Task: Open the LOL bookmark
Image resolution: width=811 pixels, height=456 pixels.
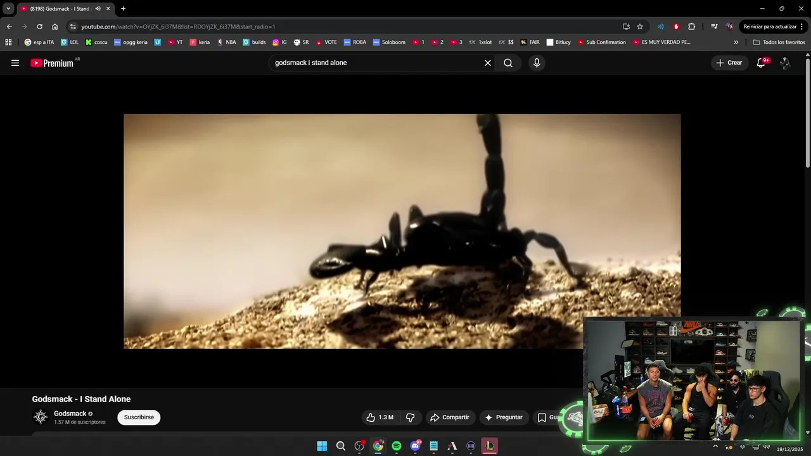Action: pyautogui.click(x=70, y=42)
